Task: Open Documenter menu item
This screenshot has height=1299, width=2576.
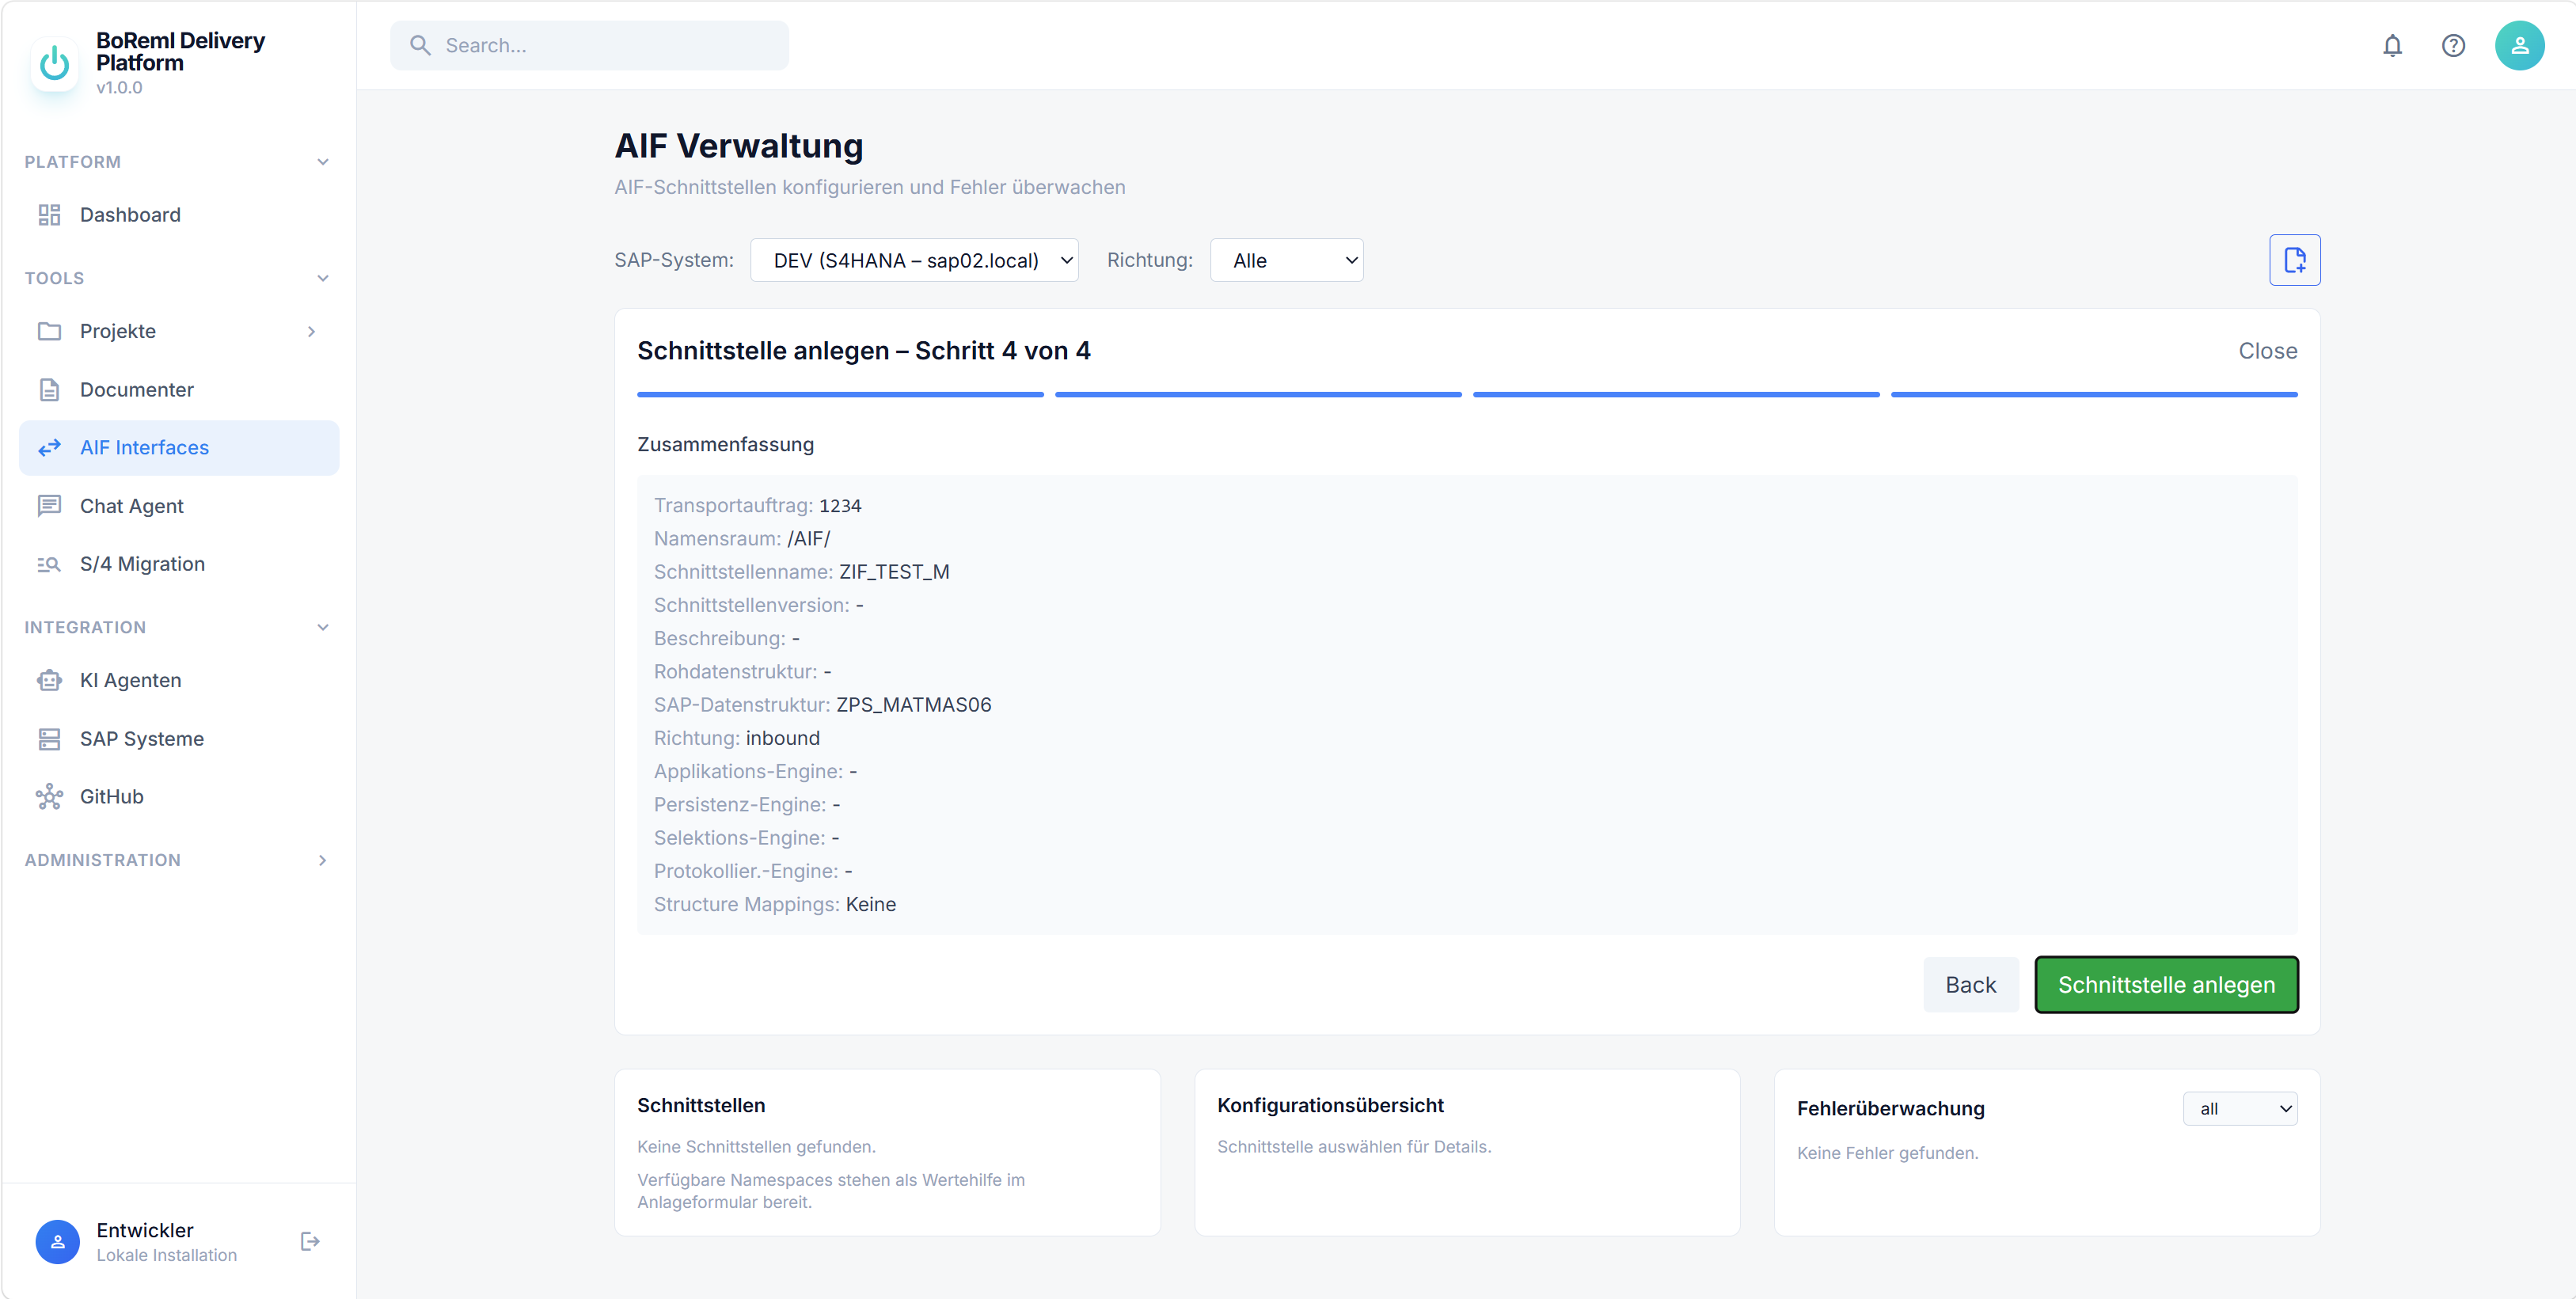Action: [179, 390]
